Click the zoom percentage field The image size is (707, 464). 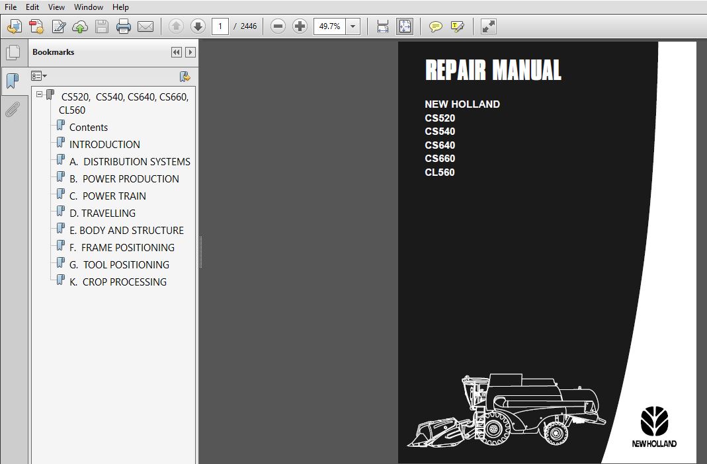click(x=329, y=26)
